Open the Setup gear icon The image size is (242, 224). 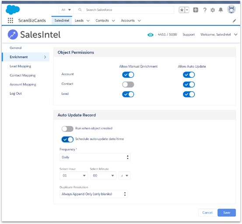[213, 10]
